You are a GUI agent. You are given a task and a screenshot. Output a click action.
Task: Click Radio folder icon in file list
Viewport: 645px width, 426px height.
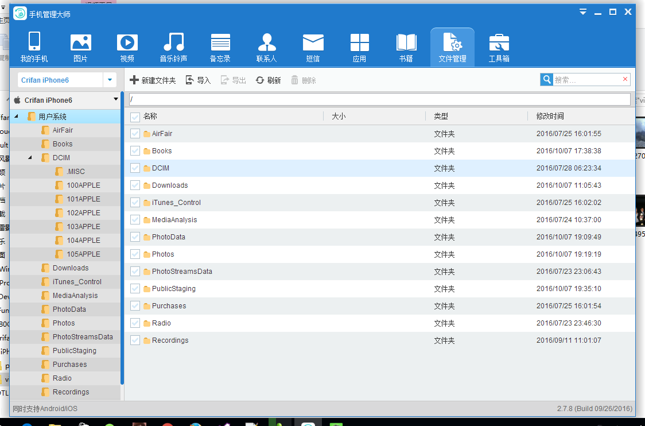pos(147,323)
